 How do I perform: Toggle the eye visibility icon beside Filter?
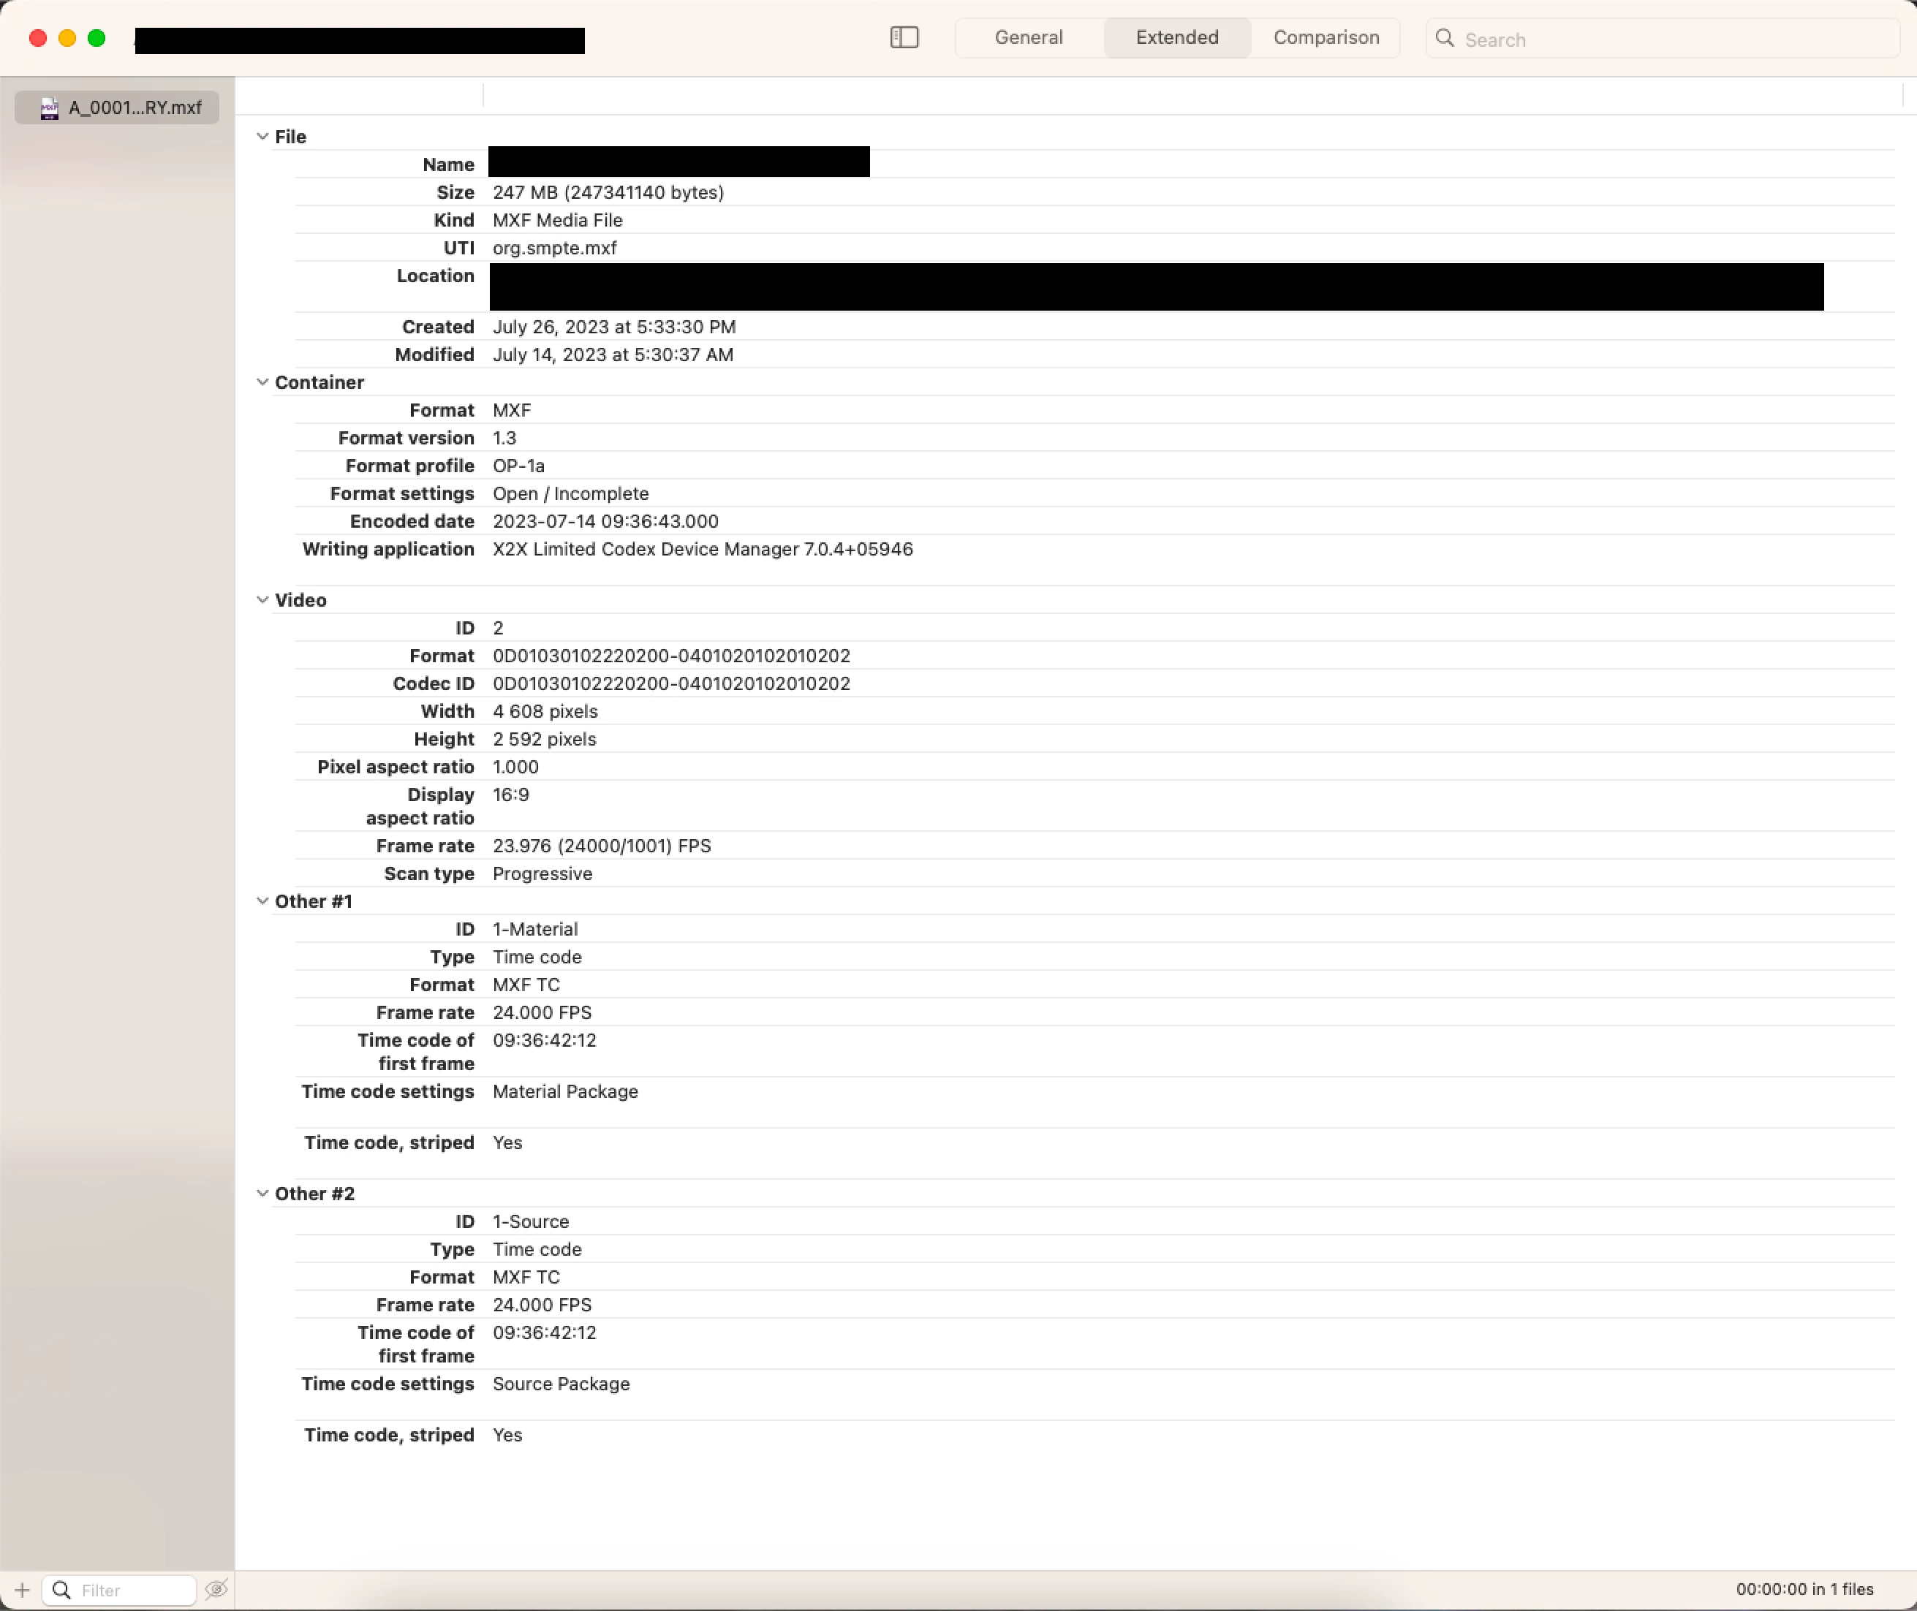click(x=216, y=1590)
